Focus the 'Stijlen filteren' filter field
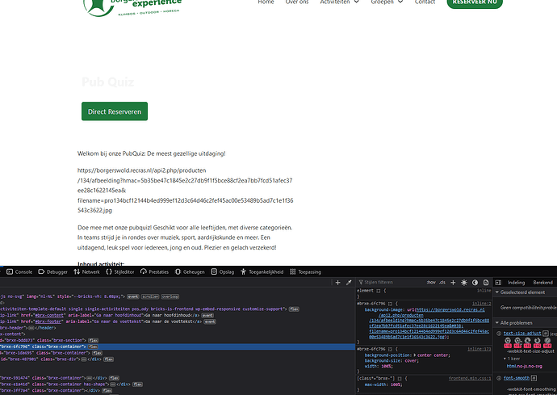The width and height of the screenshot is (557, 395). [x=391, y=282]
